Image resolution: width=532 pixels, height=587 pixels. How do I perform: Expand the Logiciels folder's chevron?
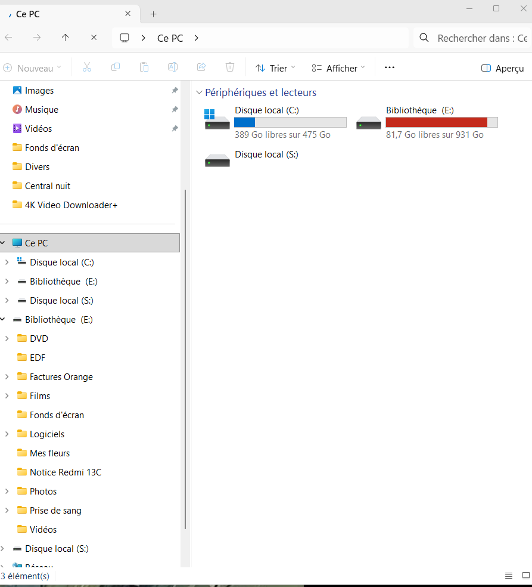click(x=7, y=434)
